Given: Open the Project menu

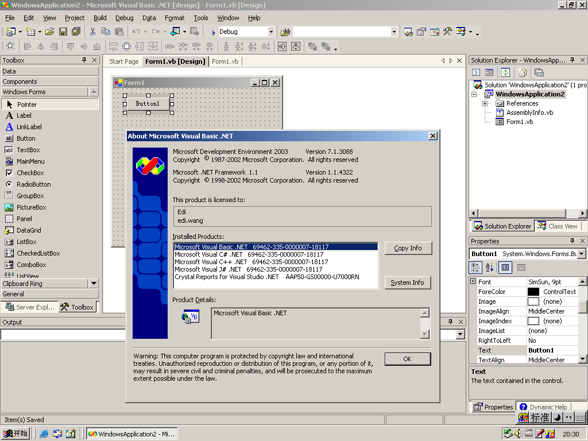Looking at the screenshot, I should click(75, 18).
